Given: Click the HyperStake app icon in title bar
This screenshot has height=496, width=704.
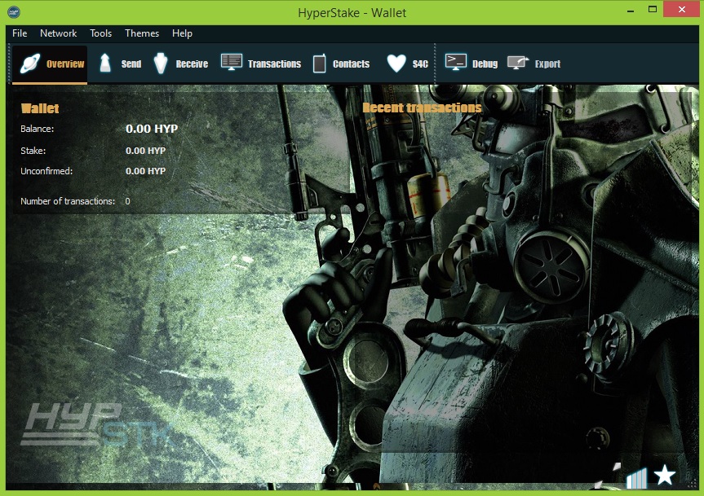Looking at the screenshot, I should (x=14, y=11).
